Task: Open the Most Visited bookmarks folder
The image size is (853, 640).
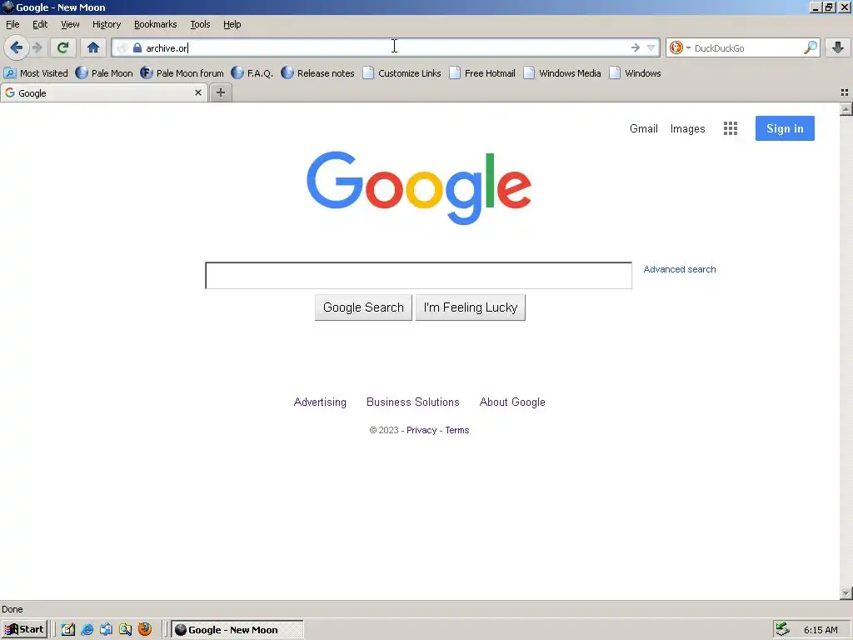Action: click(x=36, y=73)
